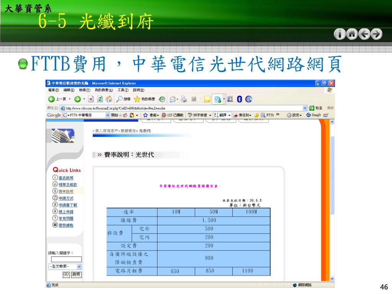Click the yellow note icon in toolbar
This screenshot has width=392, height=294.
pos(207,99)
